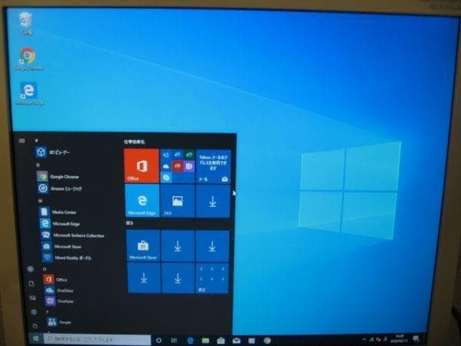Open Mixed Reality ポータル
Screen dimensions: 461x346
[67, 258]
